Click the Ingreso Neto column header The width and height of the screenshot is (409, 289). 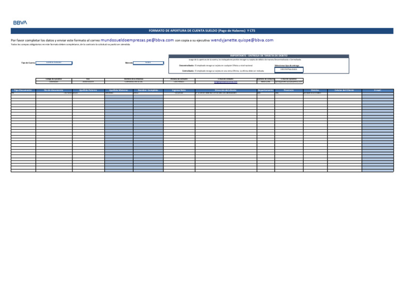[x=179, y=90]
